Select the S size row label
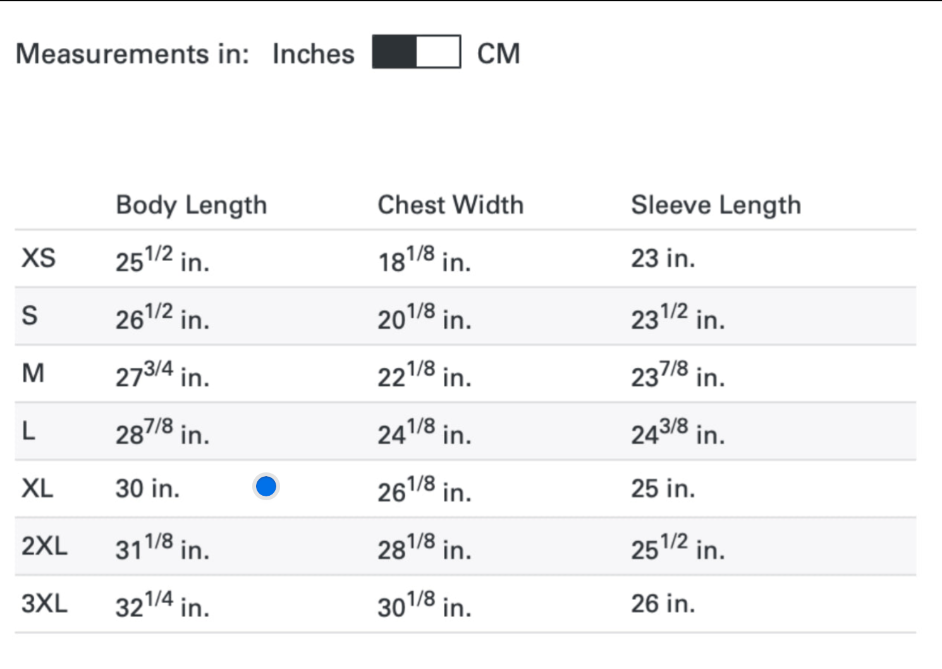 pyautogui.click(x=30, y=316)
